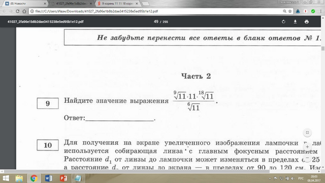Zoom in with the plus button
325x183 pixels.
point(307,147)
